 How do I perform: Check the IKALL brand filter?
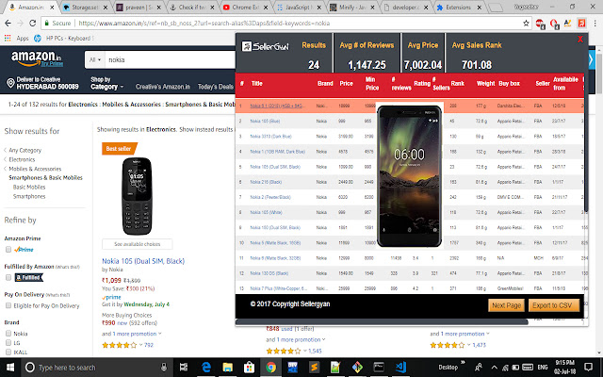(x=8, y=352)
